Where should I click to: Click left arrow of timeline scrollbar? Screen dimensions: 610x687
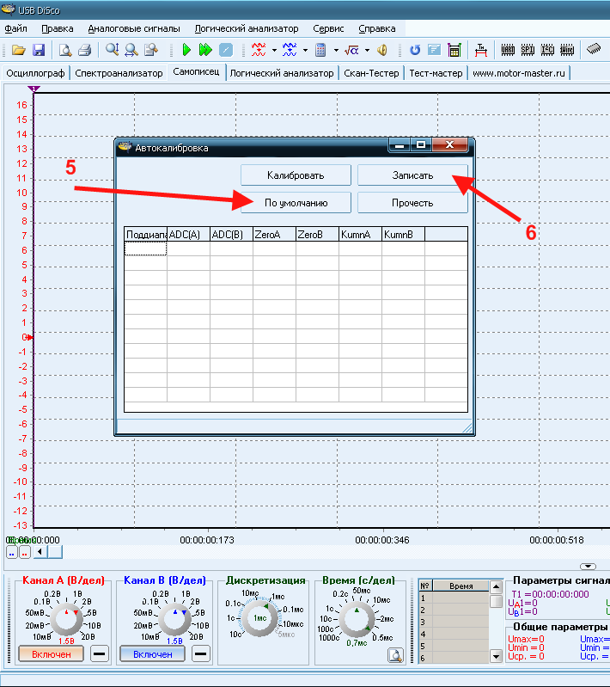coord(40,552)
